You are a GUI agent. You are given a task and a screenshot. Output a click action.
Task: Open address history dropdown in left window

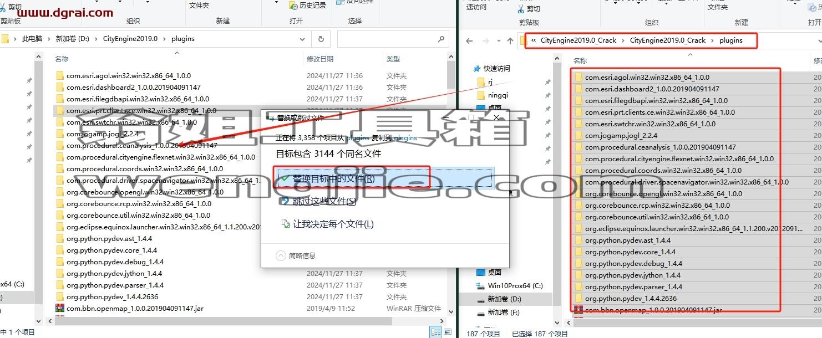pyautogui.click(x=302, y=39)
